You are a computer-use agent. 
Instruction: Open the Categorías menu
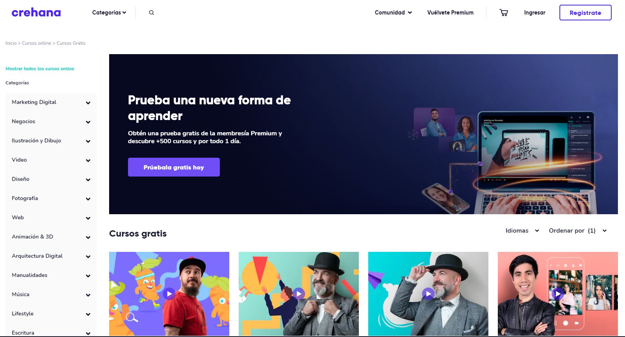tap(109, 13)
